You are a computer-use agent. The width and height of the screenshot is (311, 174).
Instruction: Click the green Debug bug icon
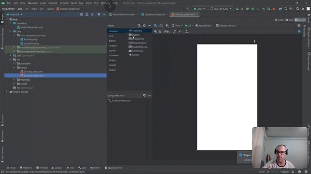click(x=253, y=9)
